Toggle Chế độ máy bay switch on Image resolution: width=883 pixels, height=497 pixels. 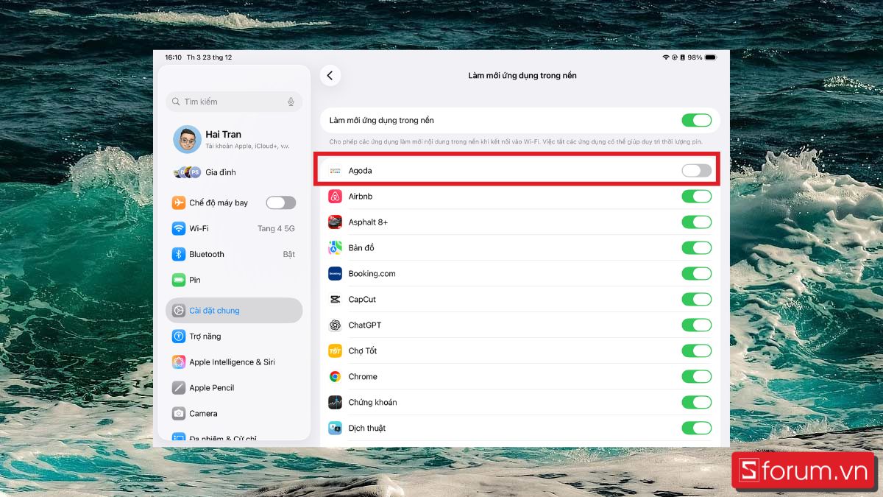pos(281,202)
